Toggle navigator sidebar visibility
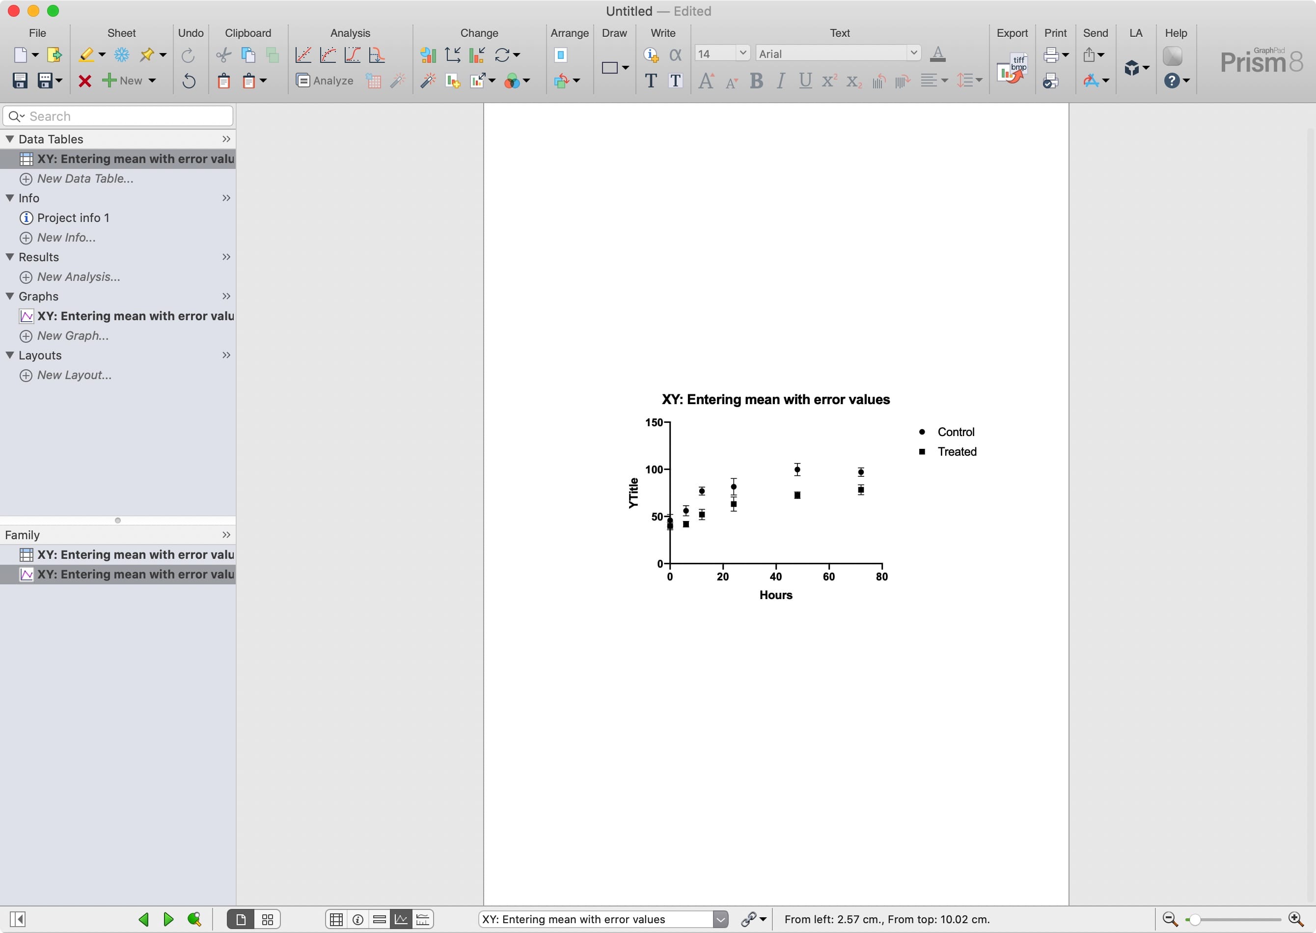This screenshot has width=1316, height=933. click(x=18, y=919)
